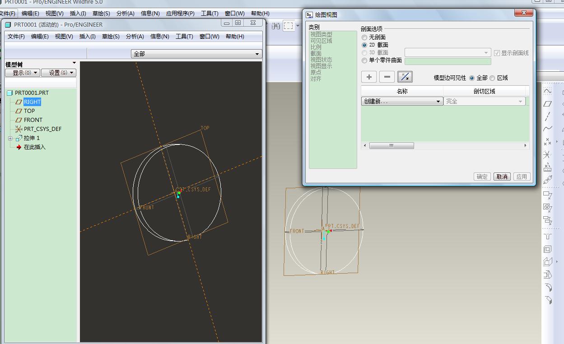
Task: Select the 3D 截面 radio option
Action: point(364,53)
